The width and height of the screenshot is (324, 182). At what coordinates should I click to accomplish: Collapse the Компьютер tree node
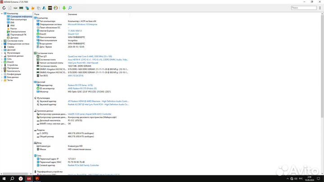pyautogui.click(x=2, y=13)
